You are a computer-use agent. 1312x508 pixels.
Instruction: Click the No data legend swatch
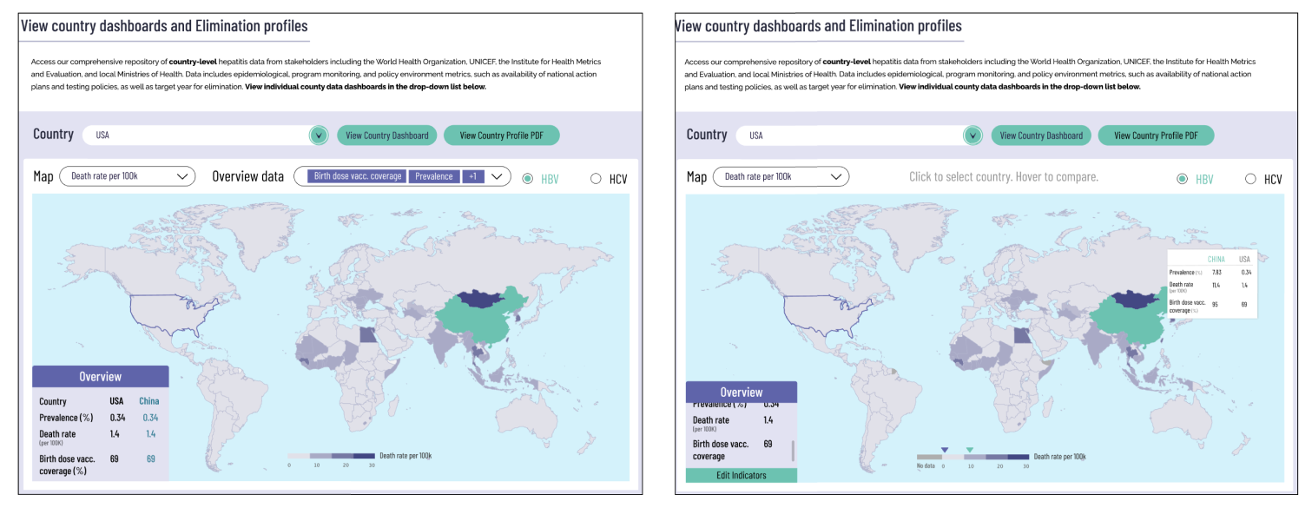click(929, 456)
